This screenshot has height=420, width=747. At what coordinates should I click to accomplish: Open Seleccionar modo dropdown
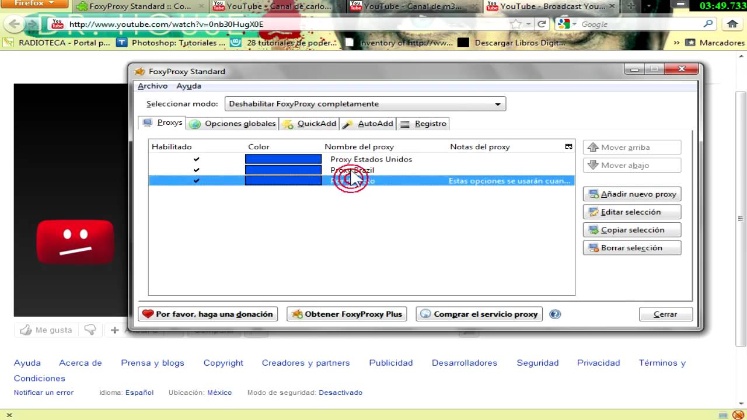(x=365, y=104)
